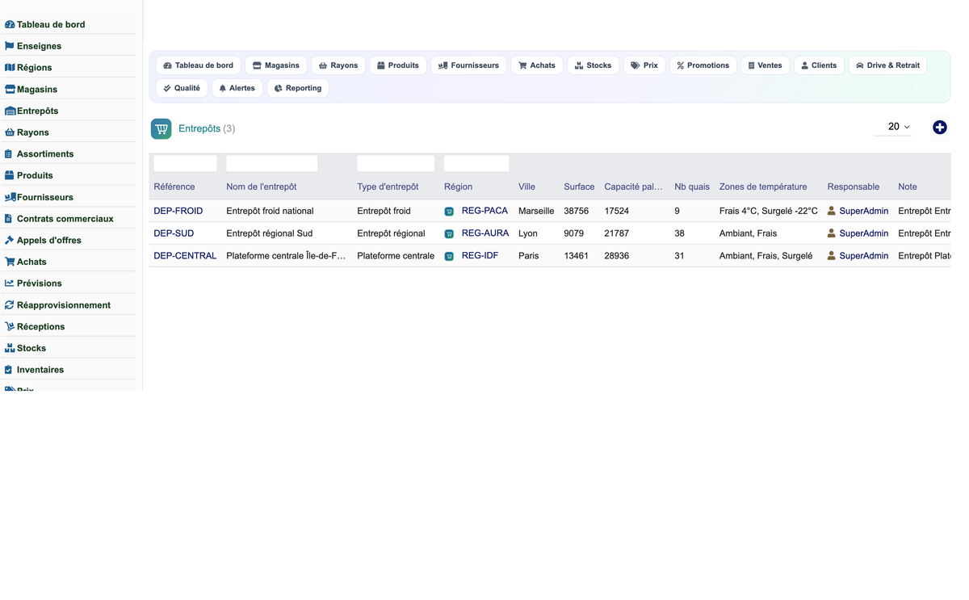The width and height of the screenshot is (969, 600).
Task: Sort by Responsable column header
Action: click(x=853, y=187)
